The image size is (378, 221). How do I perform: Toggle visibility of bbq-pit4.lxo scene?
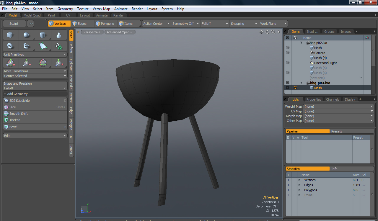coord(288,83)
